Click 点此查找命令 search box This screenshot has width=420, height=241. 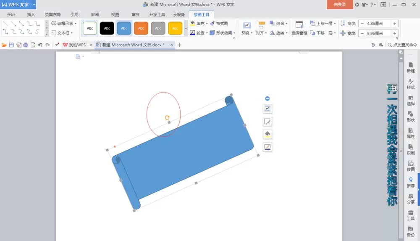(403, 45)
